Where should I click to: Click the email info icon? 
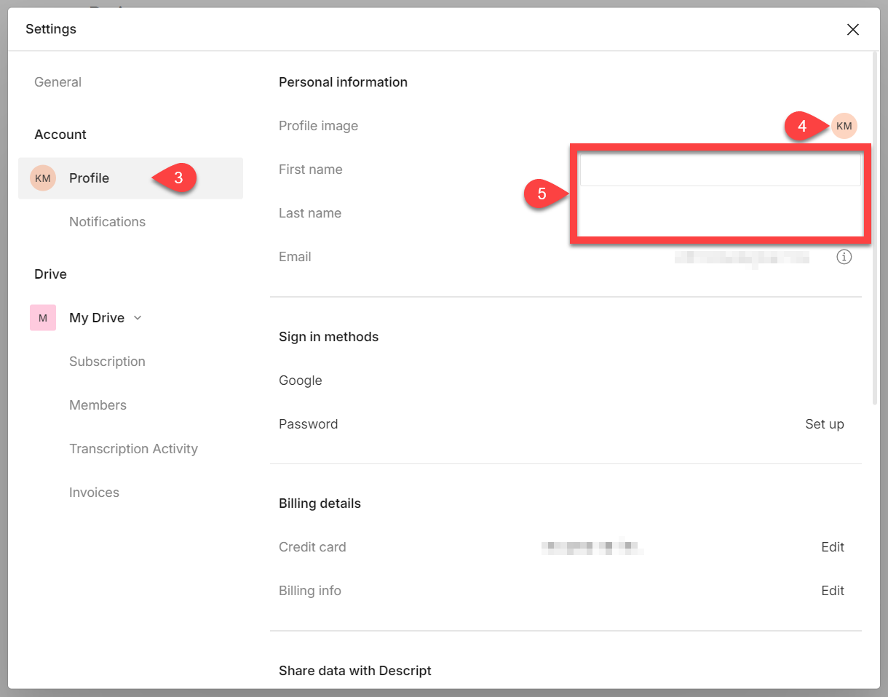pos(844,257)
